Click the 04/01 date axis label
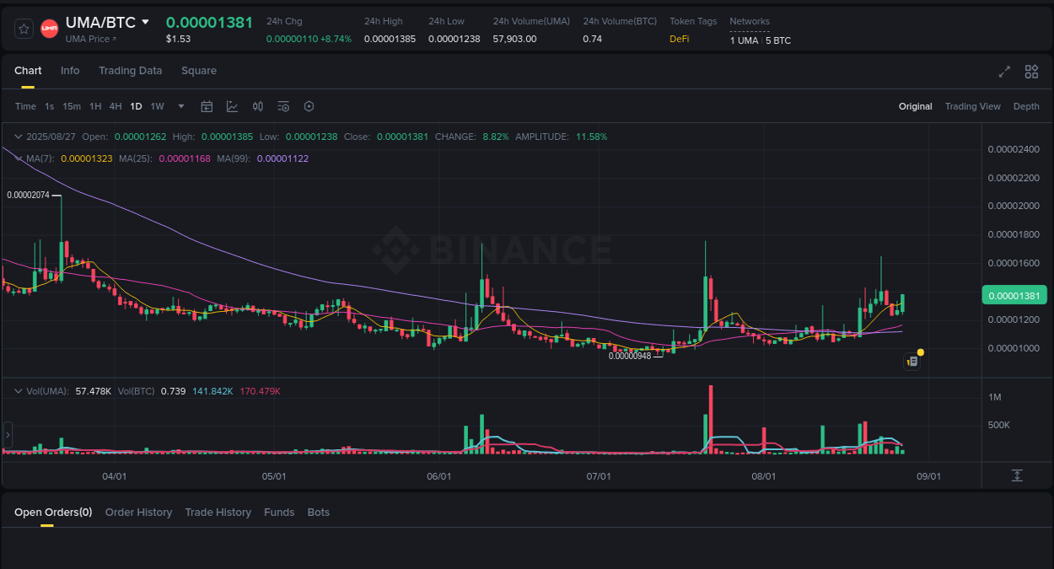Image resolution: width=1054 pixels, height=569 pixels. tap(115, 476)
